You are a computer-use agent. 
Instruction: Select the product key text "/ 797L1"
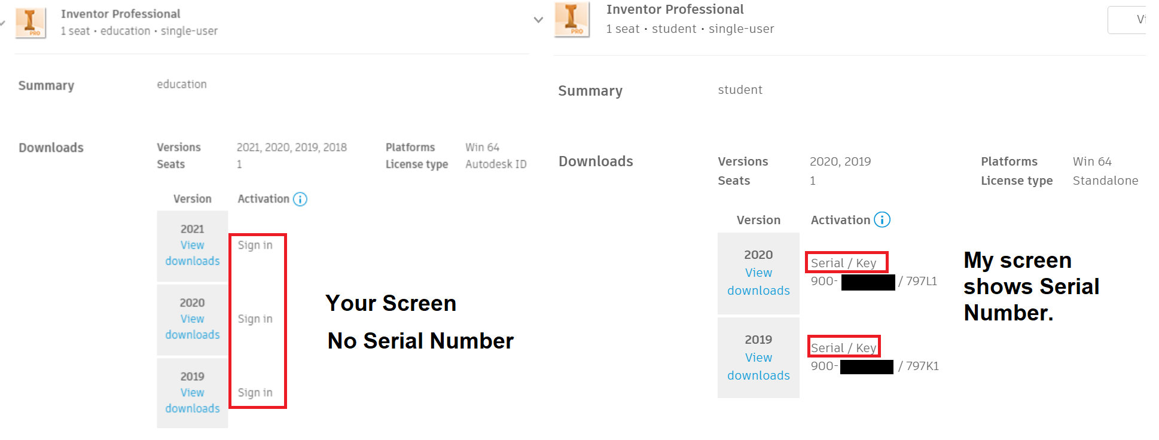point(918,281)
